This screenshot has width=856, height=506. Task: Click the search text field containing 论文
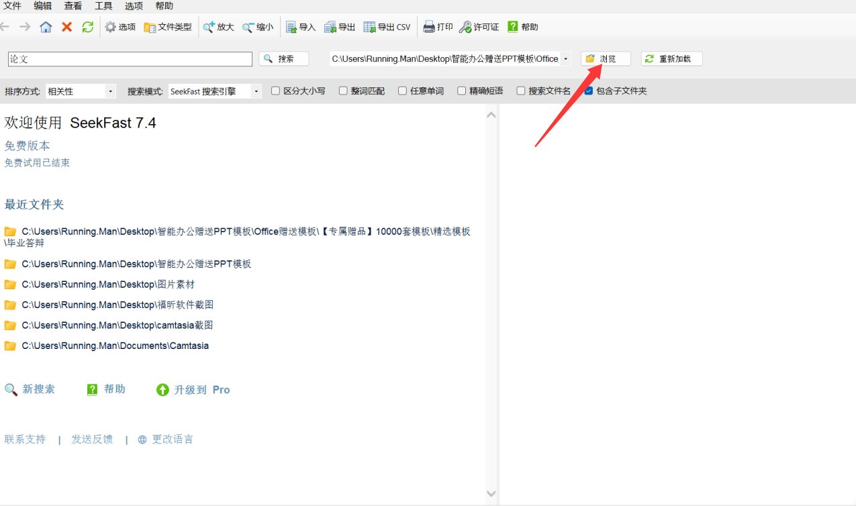tap(130, 59)
